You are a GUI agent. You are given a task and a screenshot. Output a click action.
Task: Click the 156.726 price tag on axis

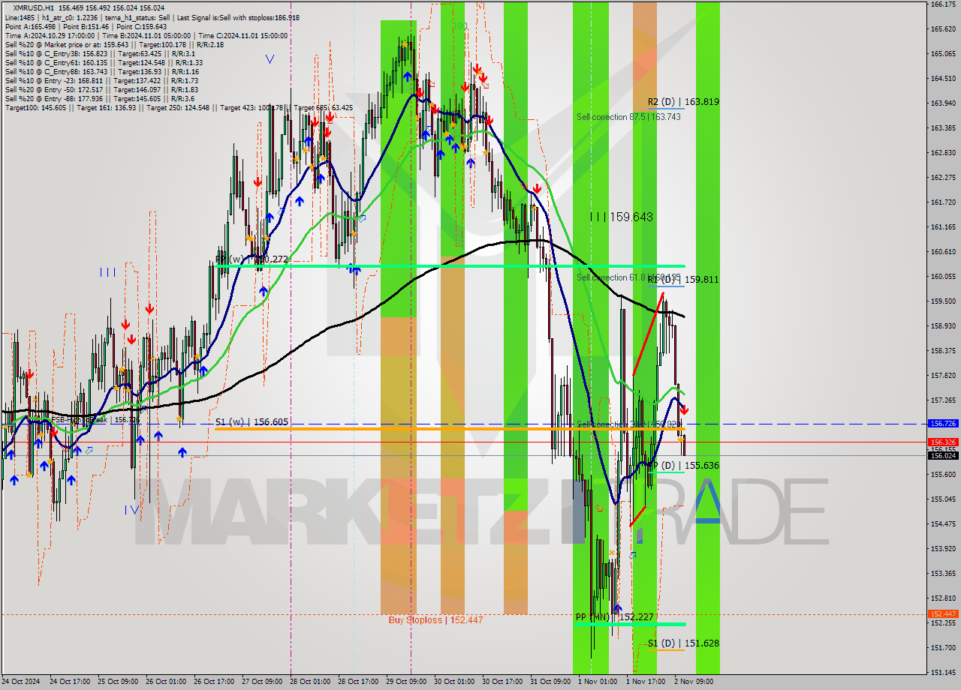click(943, 424)
